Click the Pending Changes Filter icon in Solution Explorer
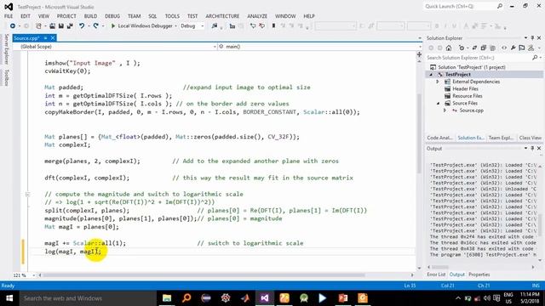Image resolution: width=545 pixels, height=306 pixels. (462, 48)
